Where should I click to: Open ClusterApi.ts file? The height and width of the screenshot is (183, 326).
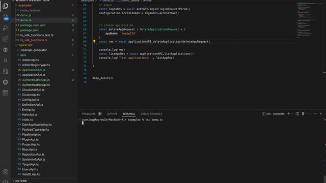(x=31, y=95)
